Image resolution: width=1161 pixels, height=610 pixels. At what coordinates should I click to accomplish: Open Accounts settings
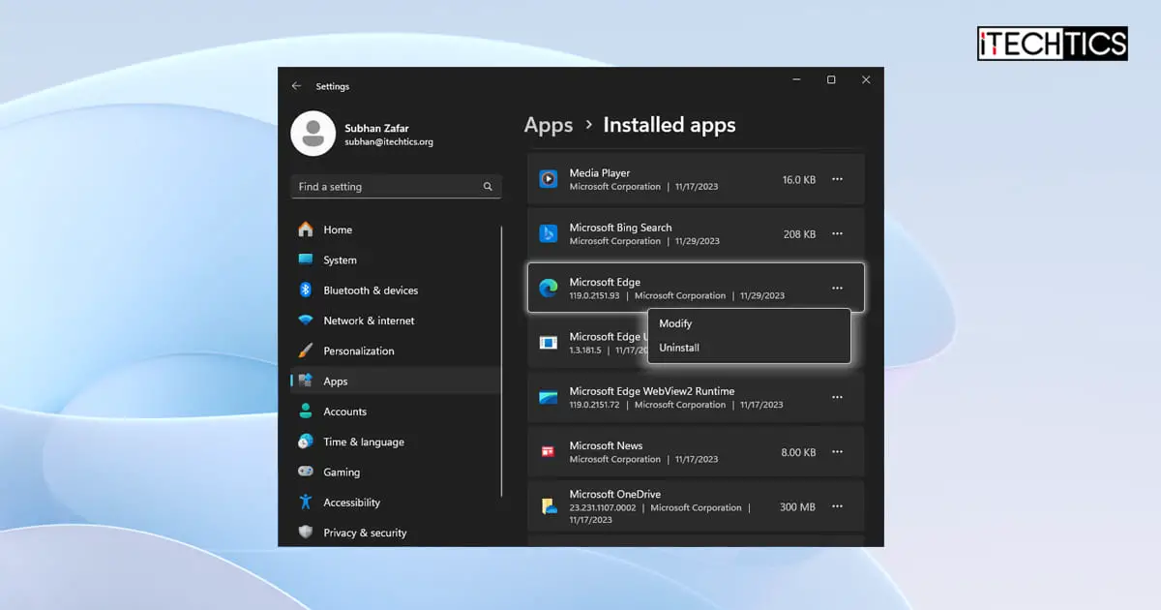(x=396, y=412)
